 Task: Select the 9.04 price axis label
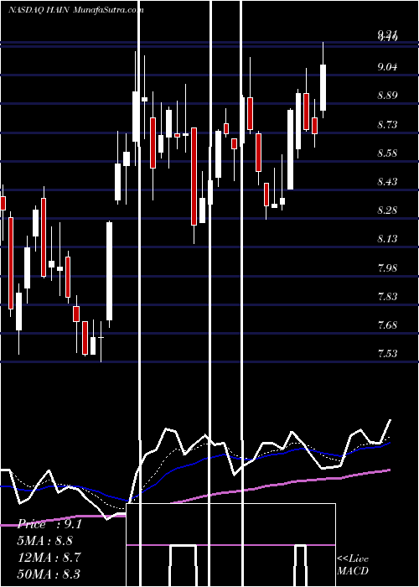click(x=387, y=67)
